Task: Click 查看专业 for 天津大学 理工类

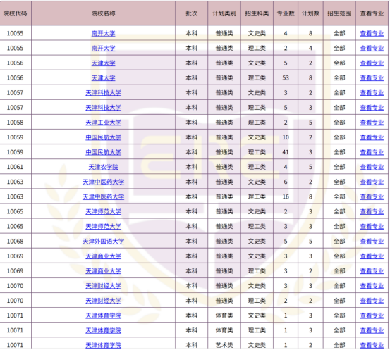Action: click(x=372, y=78)
